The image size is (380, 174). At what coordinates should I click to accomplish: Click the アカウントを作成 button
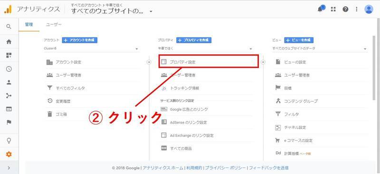pyautogui.click(x=80, y=40)
